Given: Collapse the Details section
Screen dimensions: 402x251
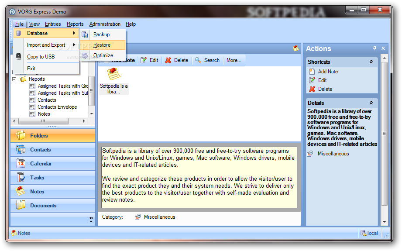Looking at the screenshot, I should tap(371, 103).
